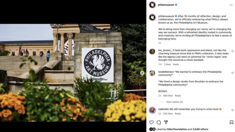Like the post with heart icon
The height and width of the screenshot is (132, 235).
152,122
